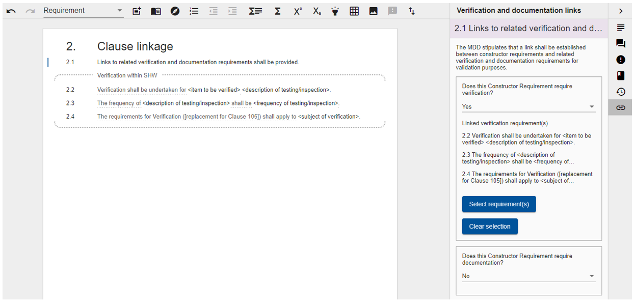Click the sigma equation icon

point(277,11)
